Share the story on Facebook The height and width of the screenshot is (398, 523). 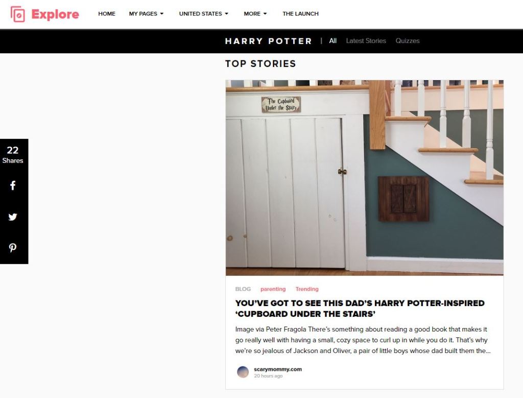point(13,185)
